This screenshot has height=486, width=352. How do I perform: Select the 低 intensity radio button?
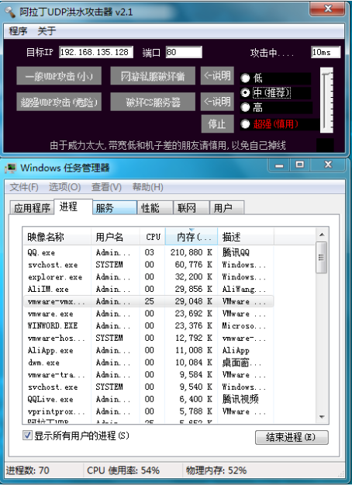(x=245, y=78)
